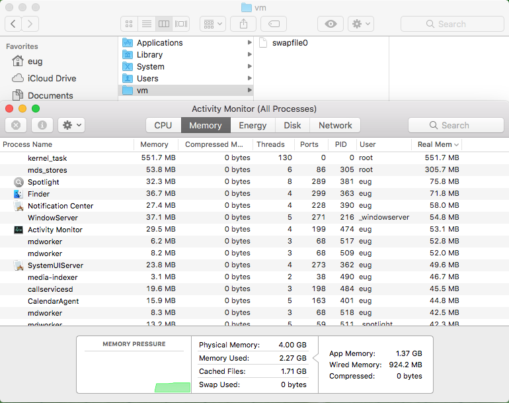Viewport: 509px width, 403px height.
Task: Click the Finder Share button
Action: coord(243,24)
